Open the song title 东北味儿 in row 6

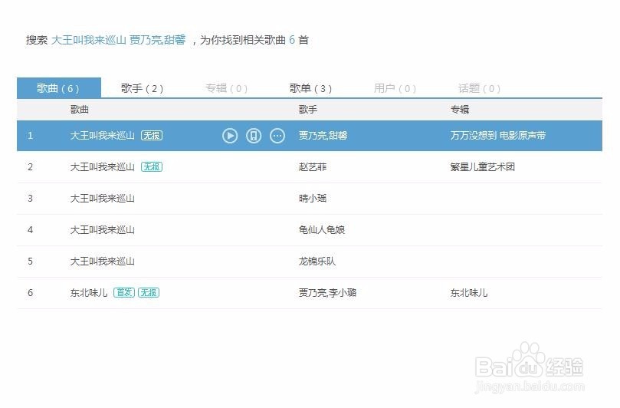[x=89, y=293]
